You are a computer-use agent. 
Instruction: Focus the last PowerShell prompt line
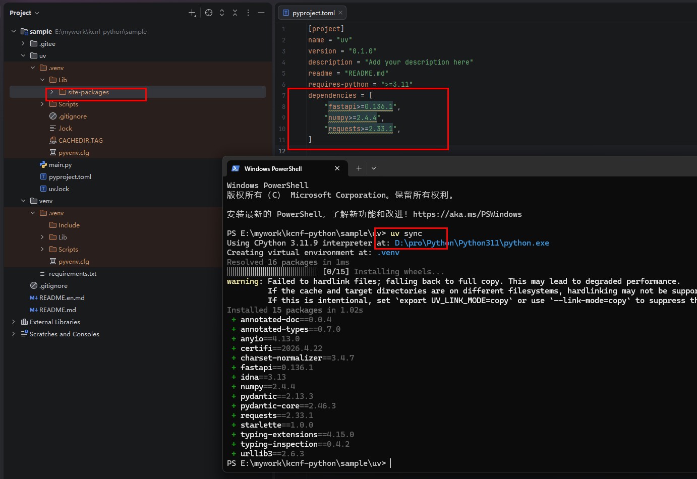(309, 463)
